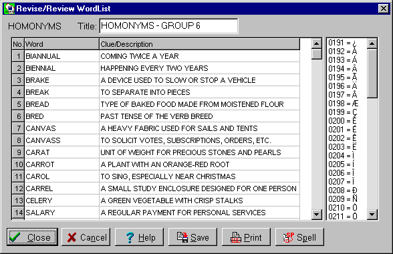The image size is (393, 254).
Task: Click the character list scrollbar thumb
Action: tap(372, 74)
